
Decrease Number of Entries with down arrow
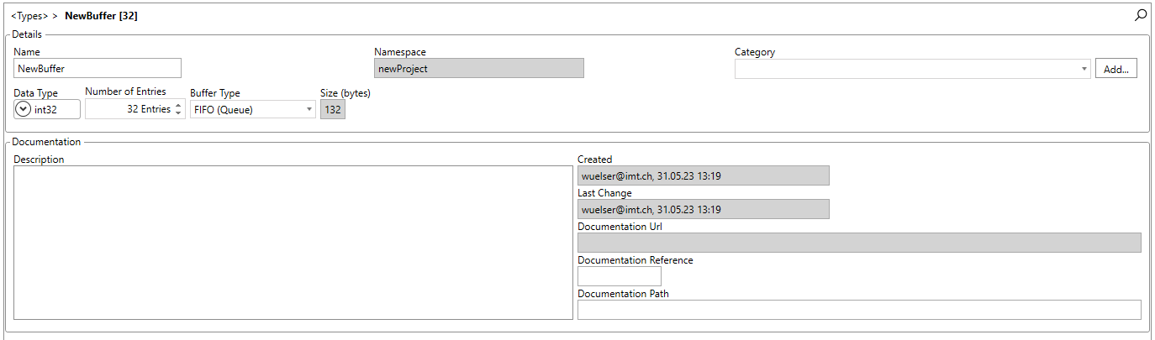point(178,113)
